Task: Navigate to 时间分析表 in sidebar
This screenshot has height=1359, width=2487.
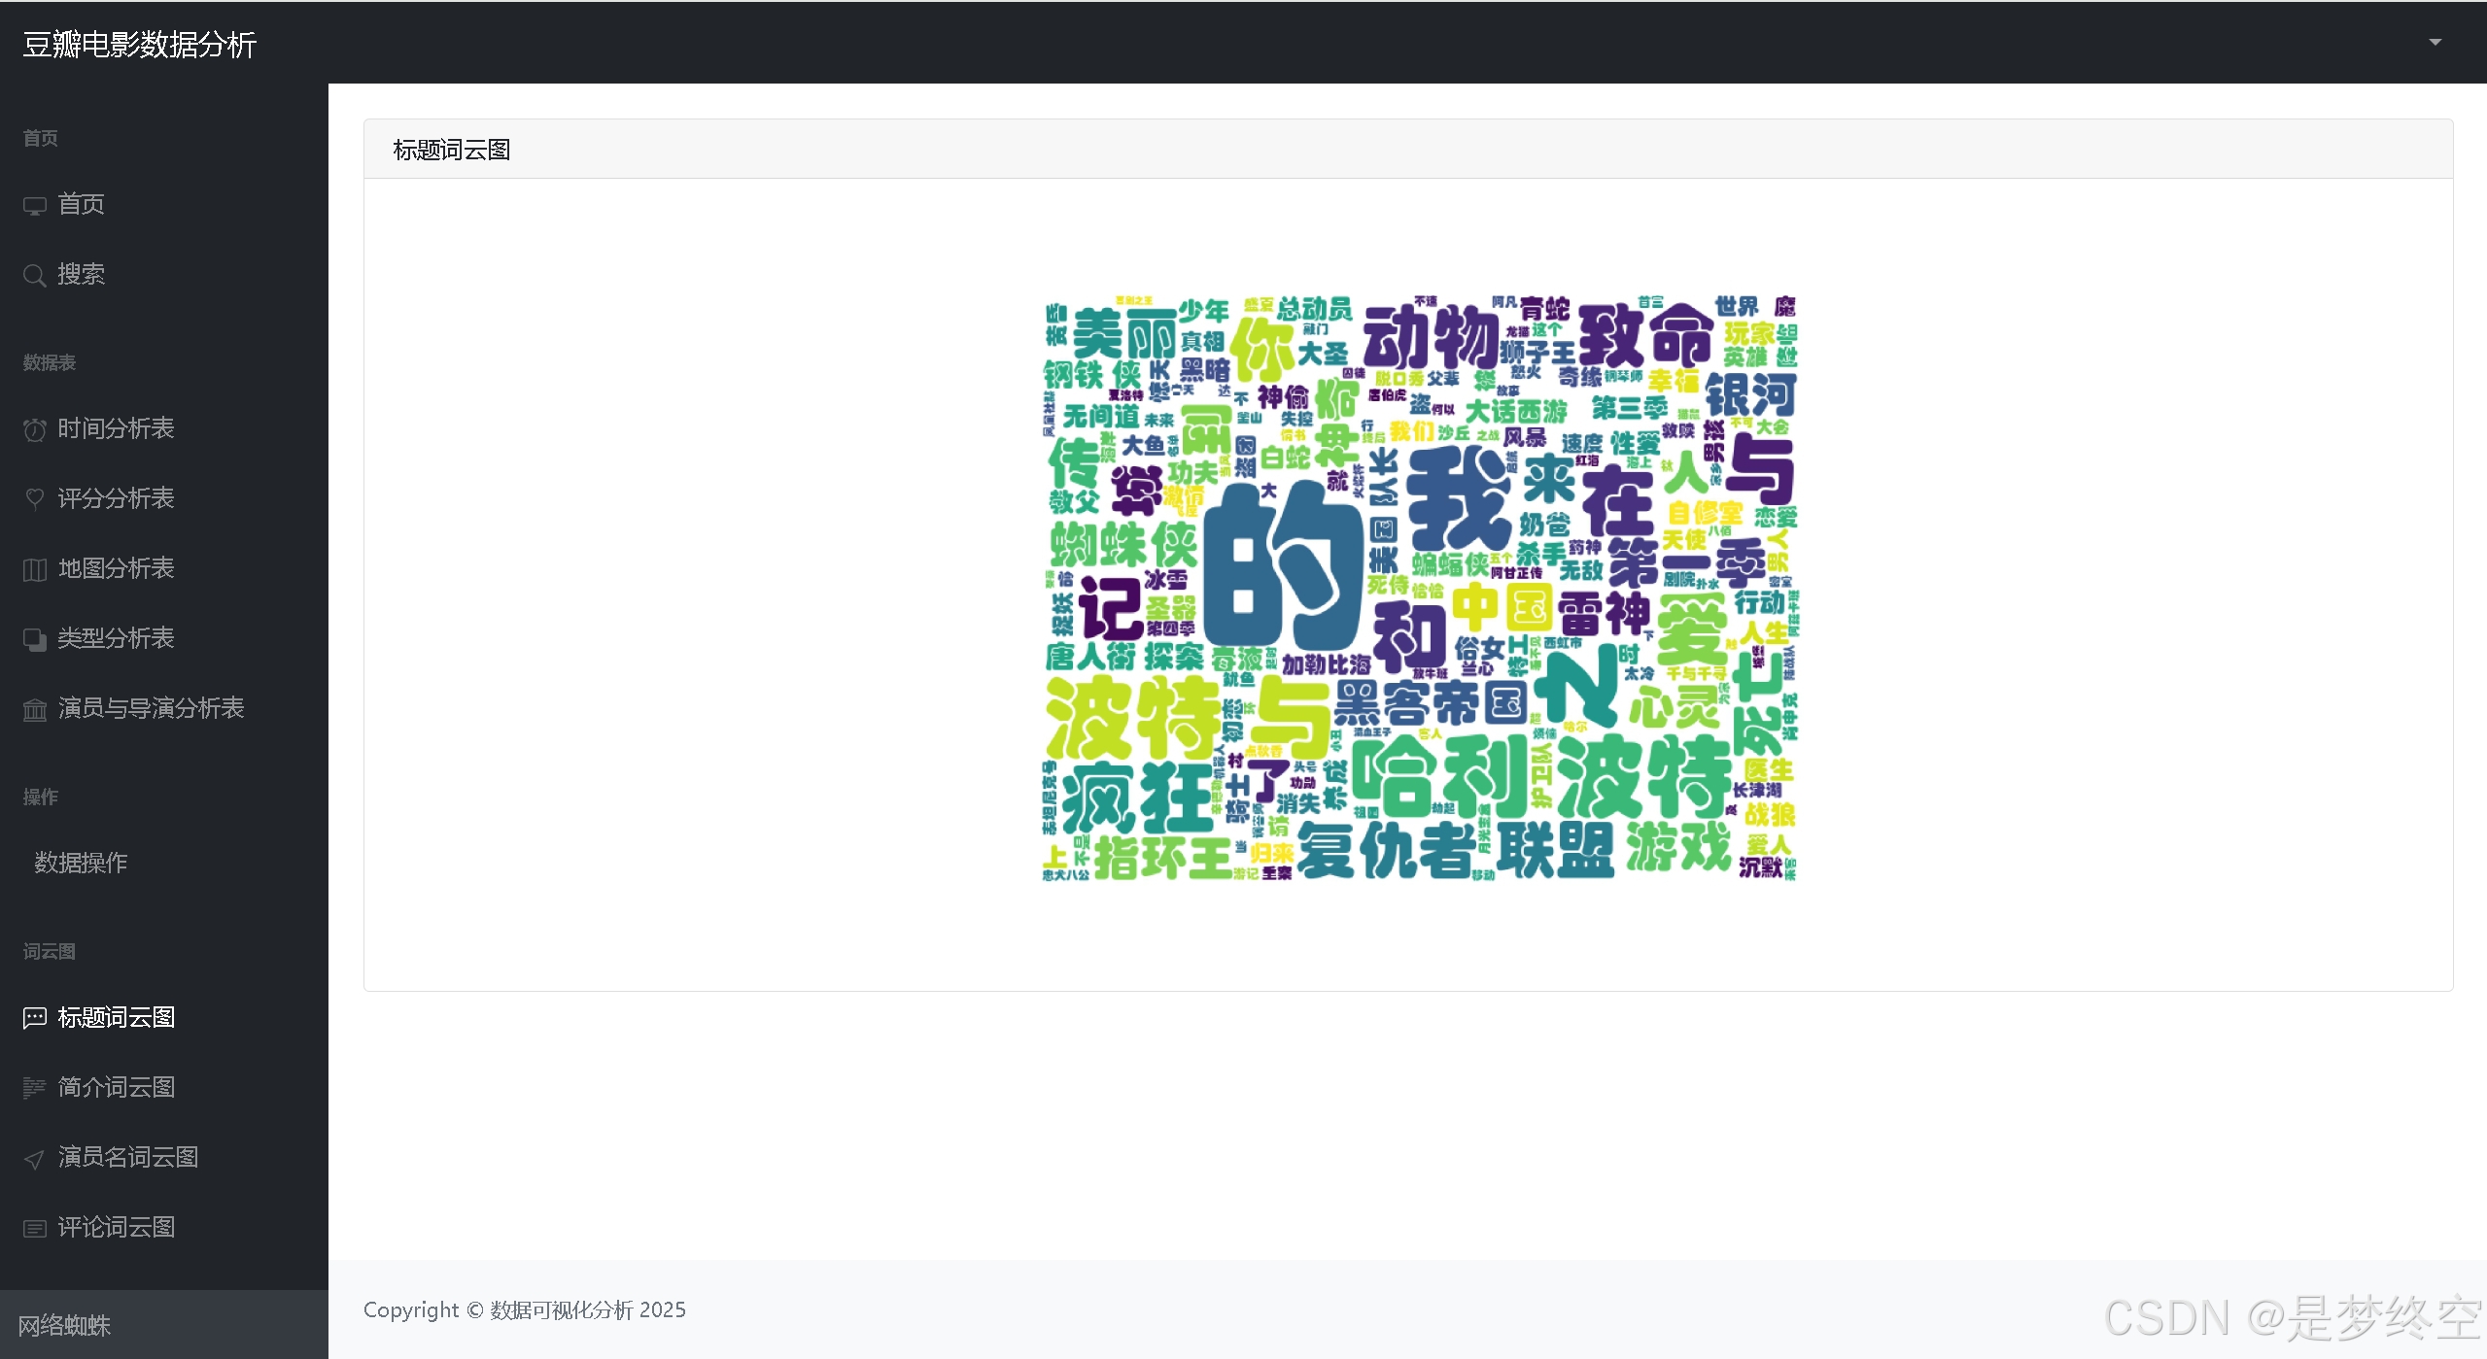Action: (116, 428)
